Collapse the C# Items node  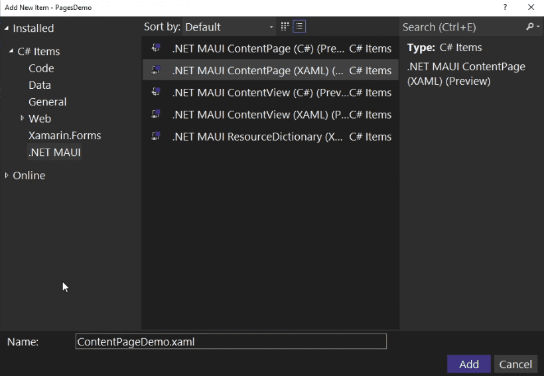click(11, 51)
